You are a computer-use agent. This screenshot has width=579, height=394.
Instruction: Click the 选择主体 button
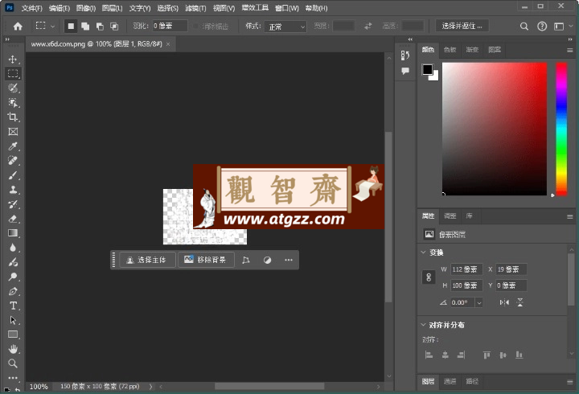[x=147, y=260]
